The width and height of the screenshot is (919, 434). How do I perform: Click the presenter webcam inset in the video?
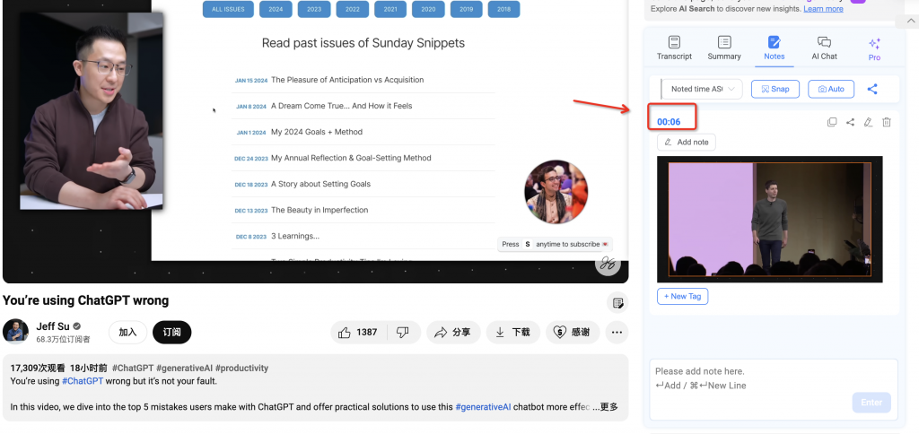(x=92, y=111)
